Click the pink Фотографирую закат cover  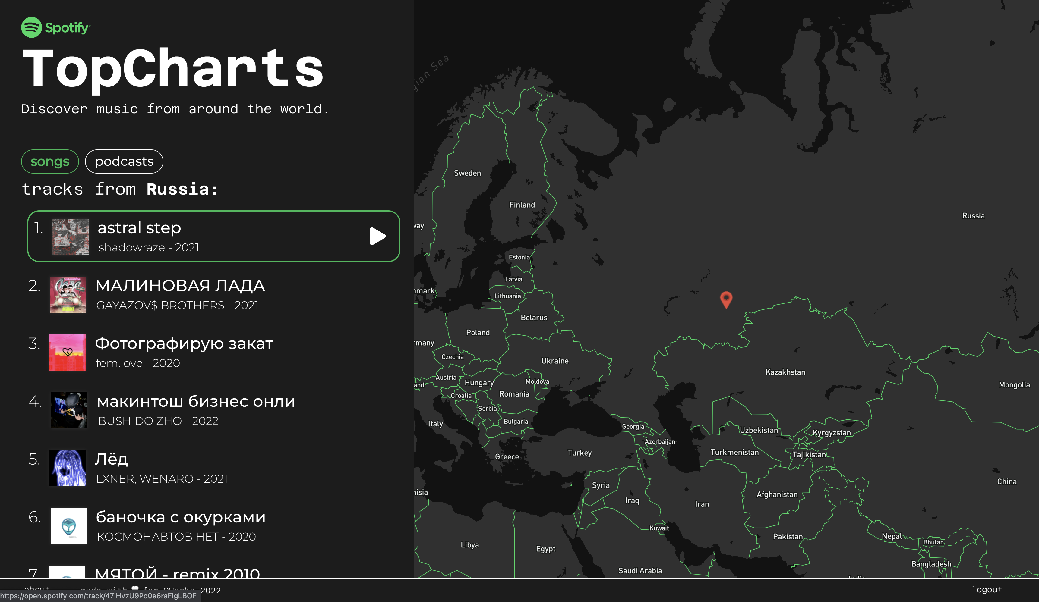[x=68, y=352]
